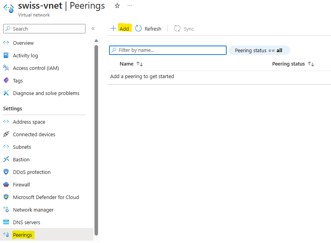The height and width of the screenshot is (243, 331).
Task: Open Firewall settings
Action: 21,185
